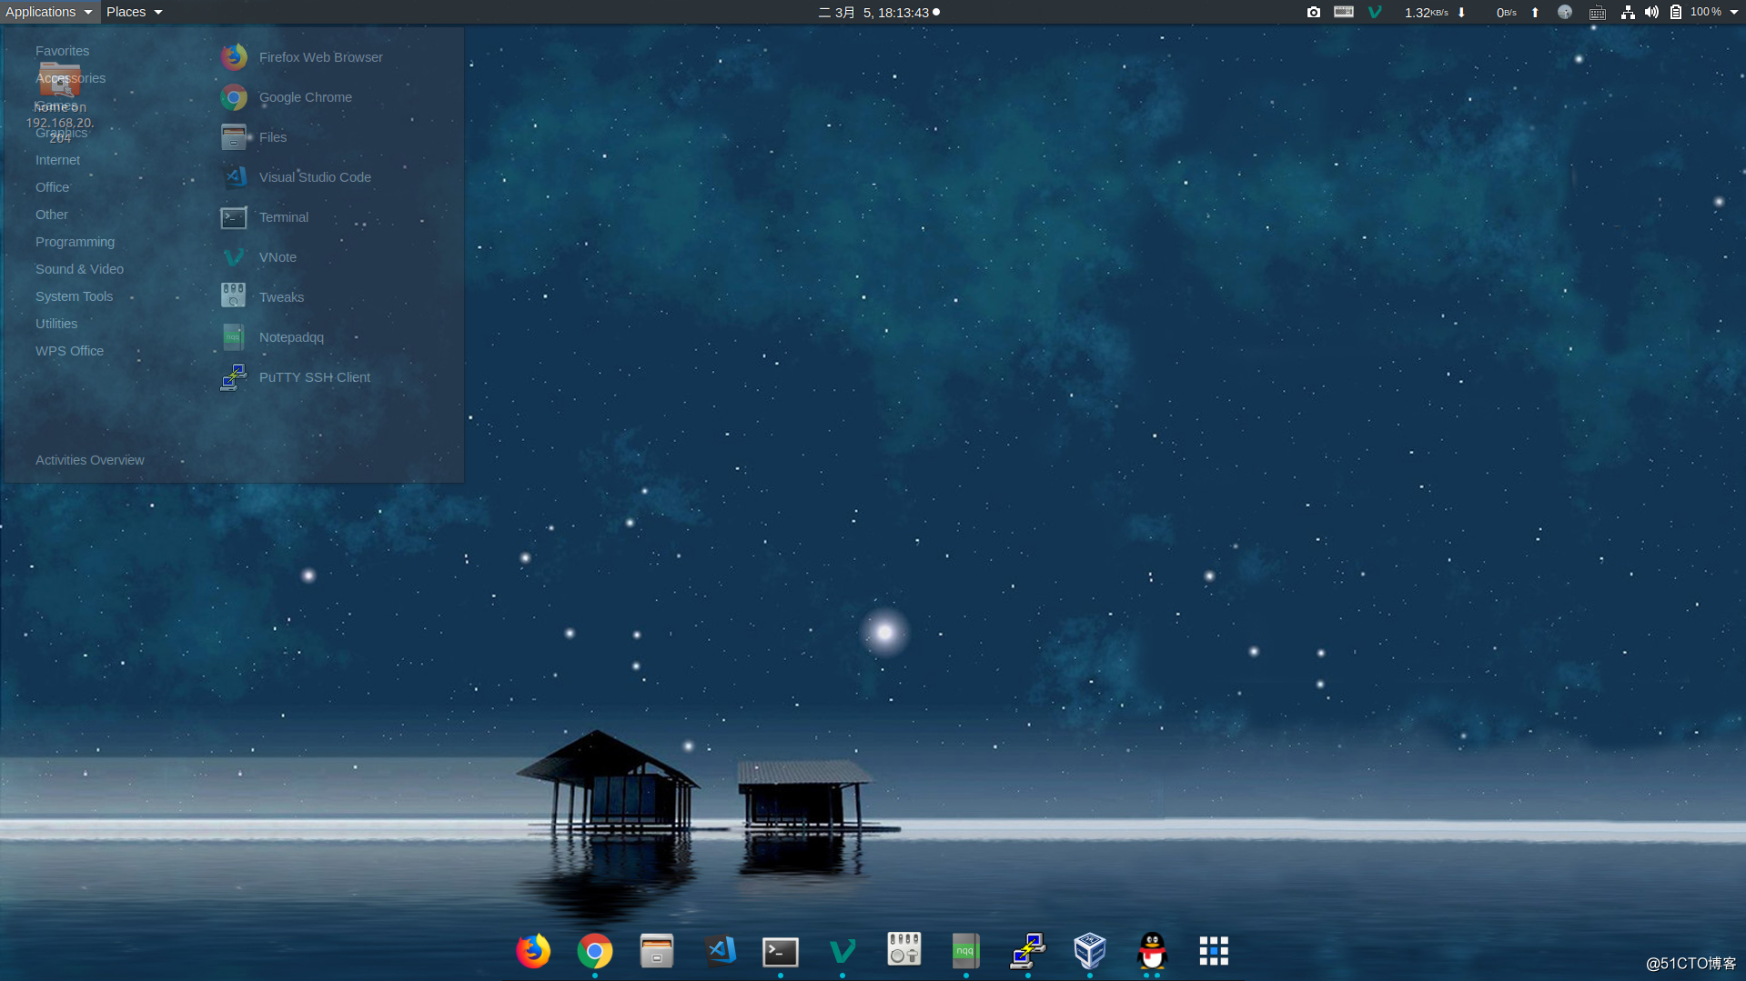Viewport: 1746px width, 981px height.
Task: Click the Files icon in Favorites list
Action: coord(234,137)
